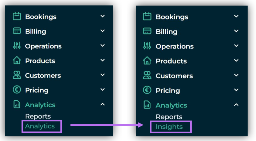Expand Bookings chevron in left menu
Image resolution: width=256 pixels, height=141 pixels.
[x=102, y=16]
